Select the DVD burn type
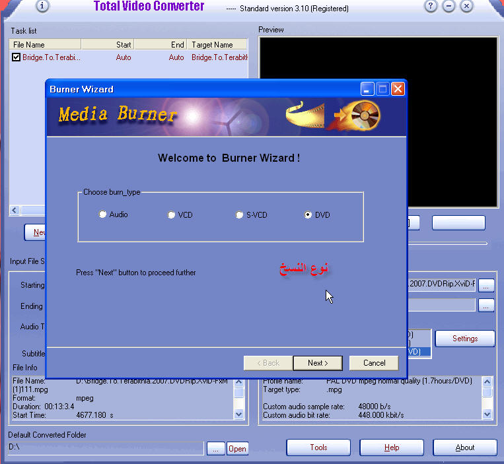 (x=308, y=215)
